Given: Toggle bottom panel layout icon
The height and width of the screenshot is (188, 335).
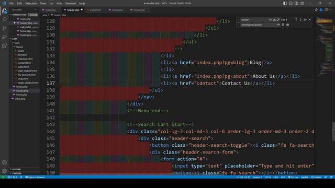Looking at the screenshot, I should point(291,3).
